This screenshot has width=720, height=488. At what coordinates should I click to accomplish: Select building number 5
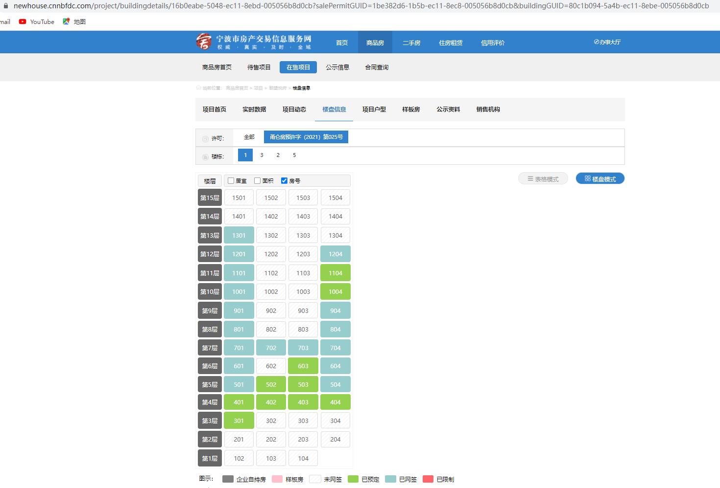[x=294, y=155]
